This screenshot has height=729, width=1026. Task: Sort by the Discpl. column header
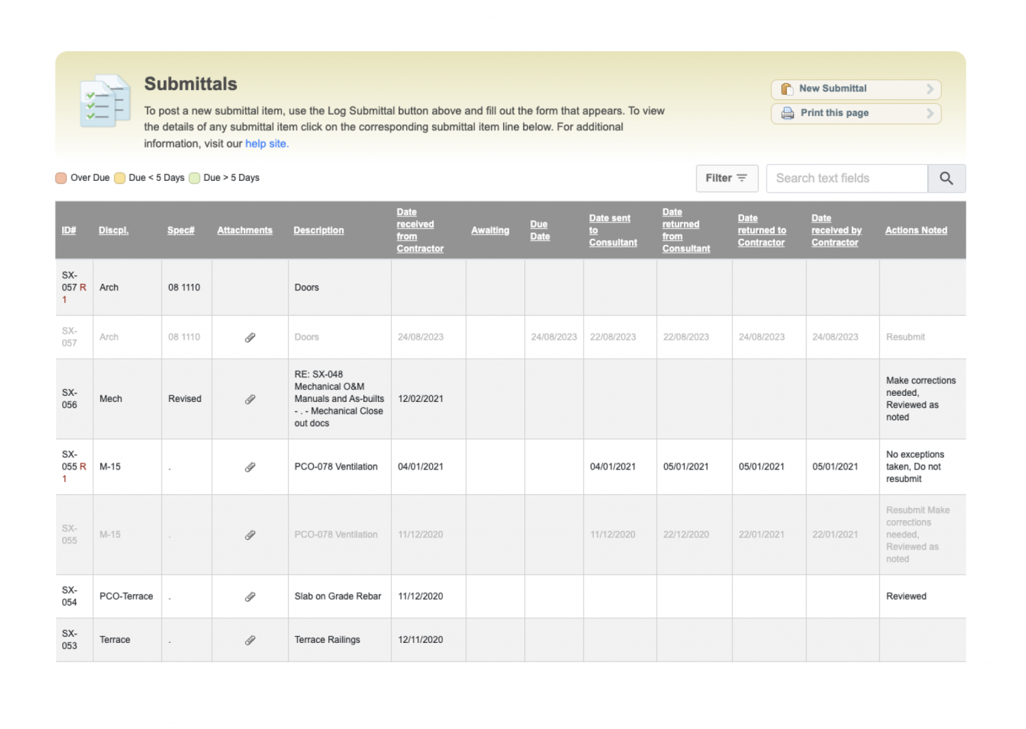click(x=114, y=230)
